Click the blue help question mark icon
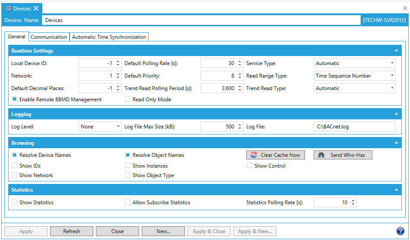 (400, 231)
